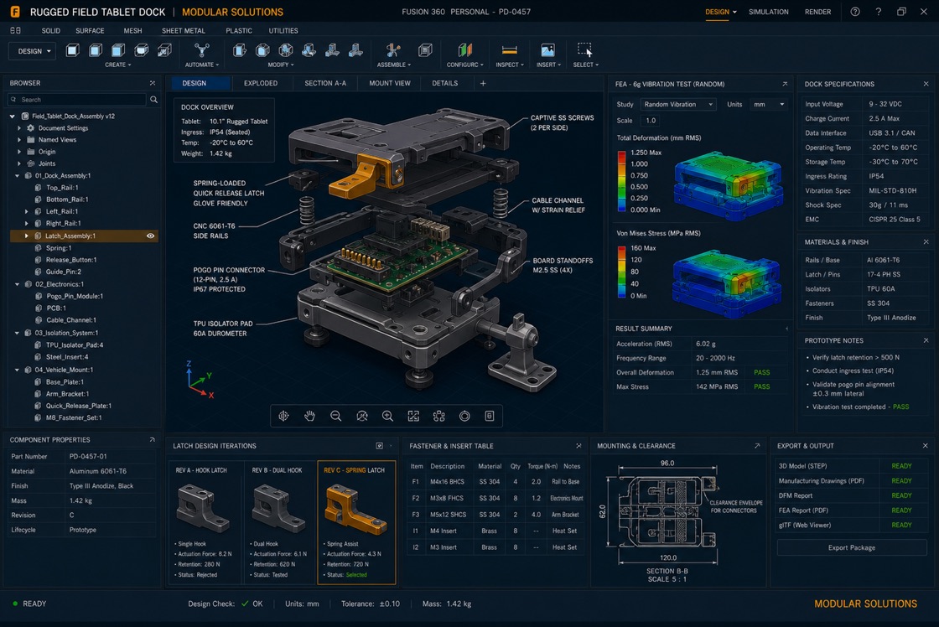Select Quick_Release_Plate:1 in the tree
The image size is (939, 627).
[x=78, y=406]
